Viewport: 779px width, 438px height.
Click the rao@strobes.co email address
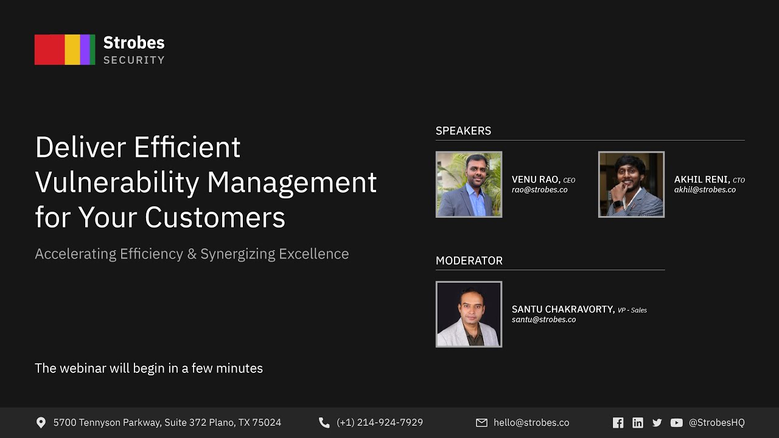[x=540, y=190]
